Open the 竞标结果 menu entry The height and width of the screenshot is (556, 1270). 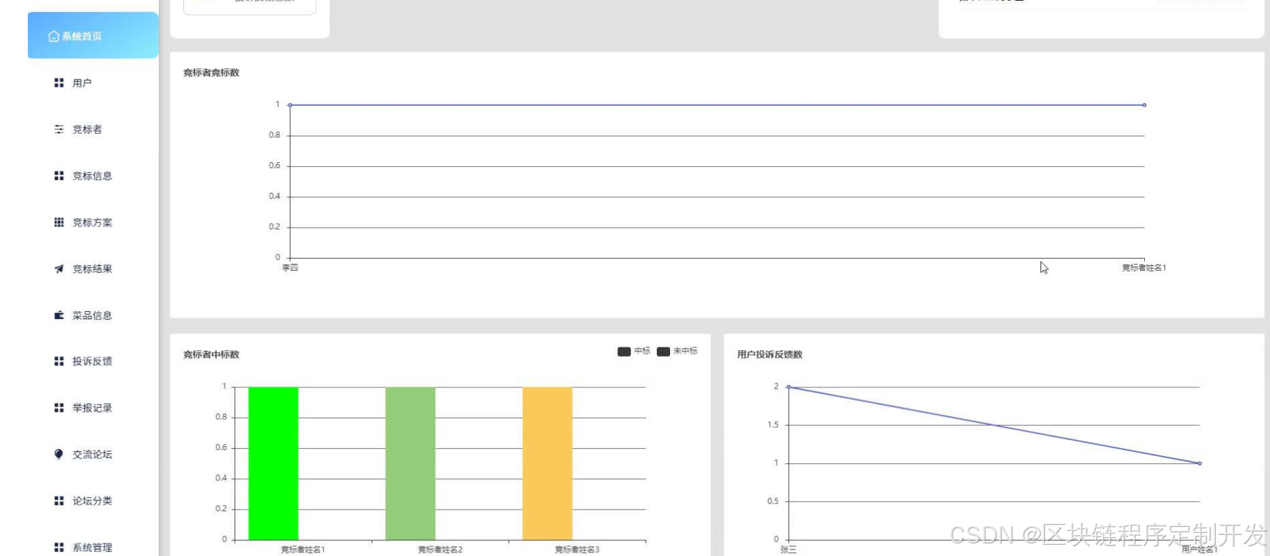pyautogui.click(x=93, y=269)
